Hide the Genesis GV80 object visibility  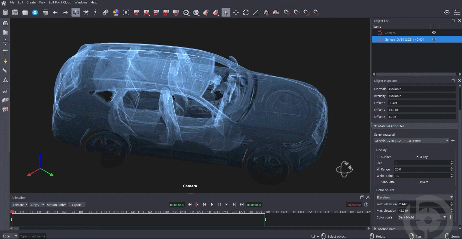click(x=434, y=39)
